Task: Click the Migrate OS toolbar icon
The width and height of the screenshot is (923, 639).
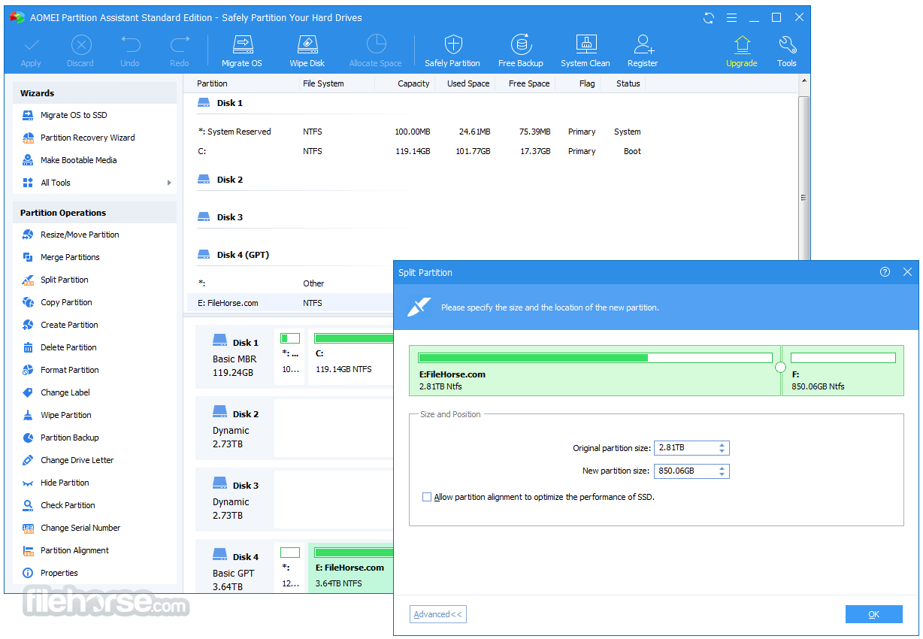Action: click(241, 50)
